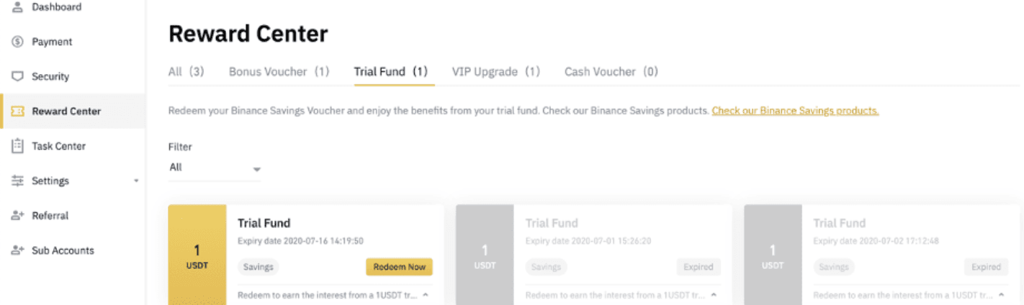Select the gold 1 USDT voucher badge

click(x=197, y=255)
